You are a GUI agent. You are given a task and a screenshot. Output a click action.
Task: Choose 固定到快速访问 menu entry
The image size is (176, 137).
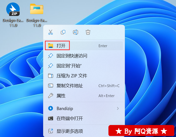pos(84,56)
